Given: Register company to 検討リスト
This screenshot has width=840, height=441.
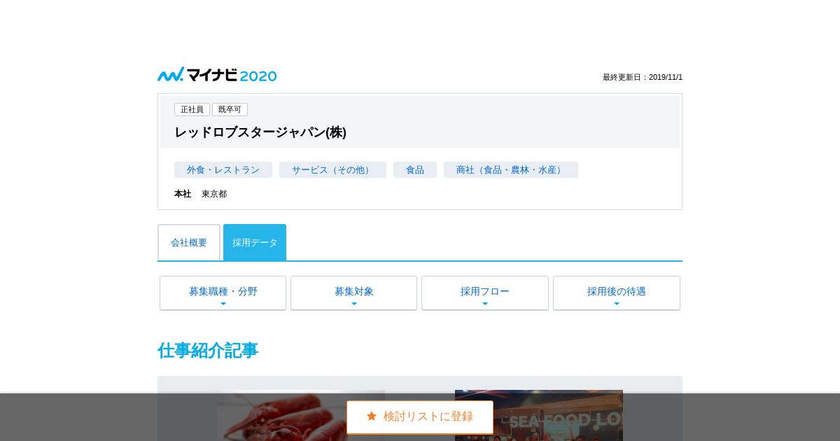Looking at the screenshot, I should click(x=420, y=417).
